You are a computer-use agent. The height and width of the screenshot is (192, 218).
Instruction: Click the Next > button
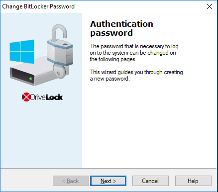click(108, 181)
